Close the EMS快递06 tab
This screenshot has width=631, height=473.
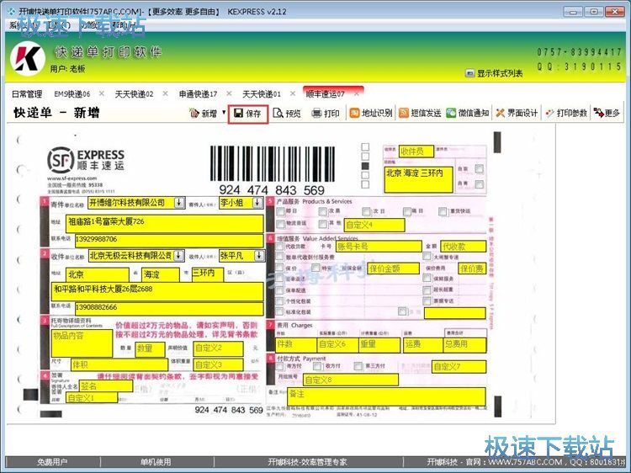coord(102,93)
